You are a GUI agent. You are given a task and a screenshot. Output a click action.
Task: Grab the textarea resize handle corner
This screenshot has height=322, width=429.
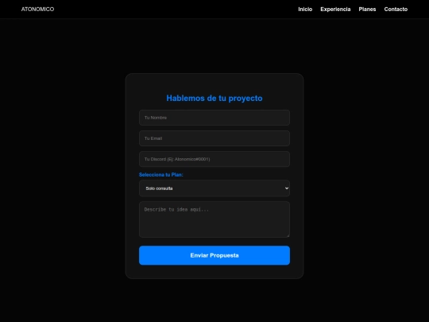click(288, 235)
